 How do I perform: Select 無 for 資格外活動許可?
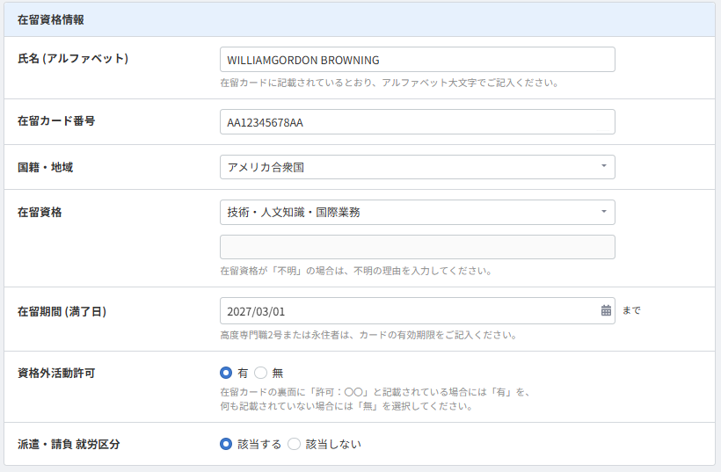pyautogui.click(x=260, y=373)
